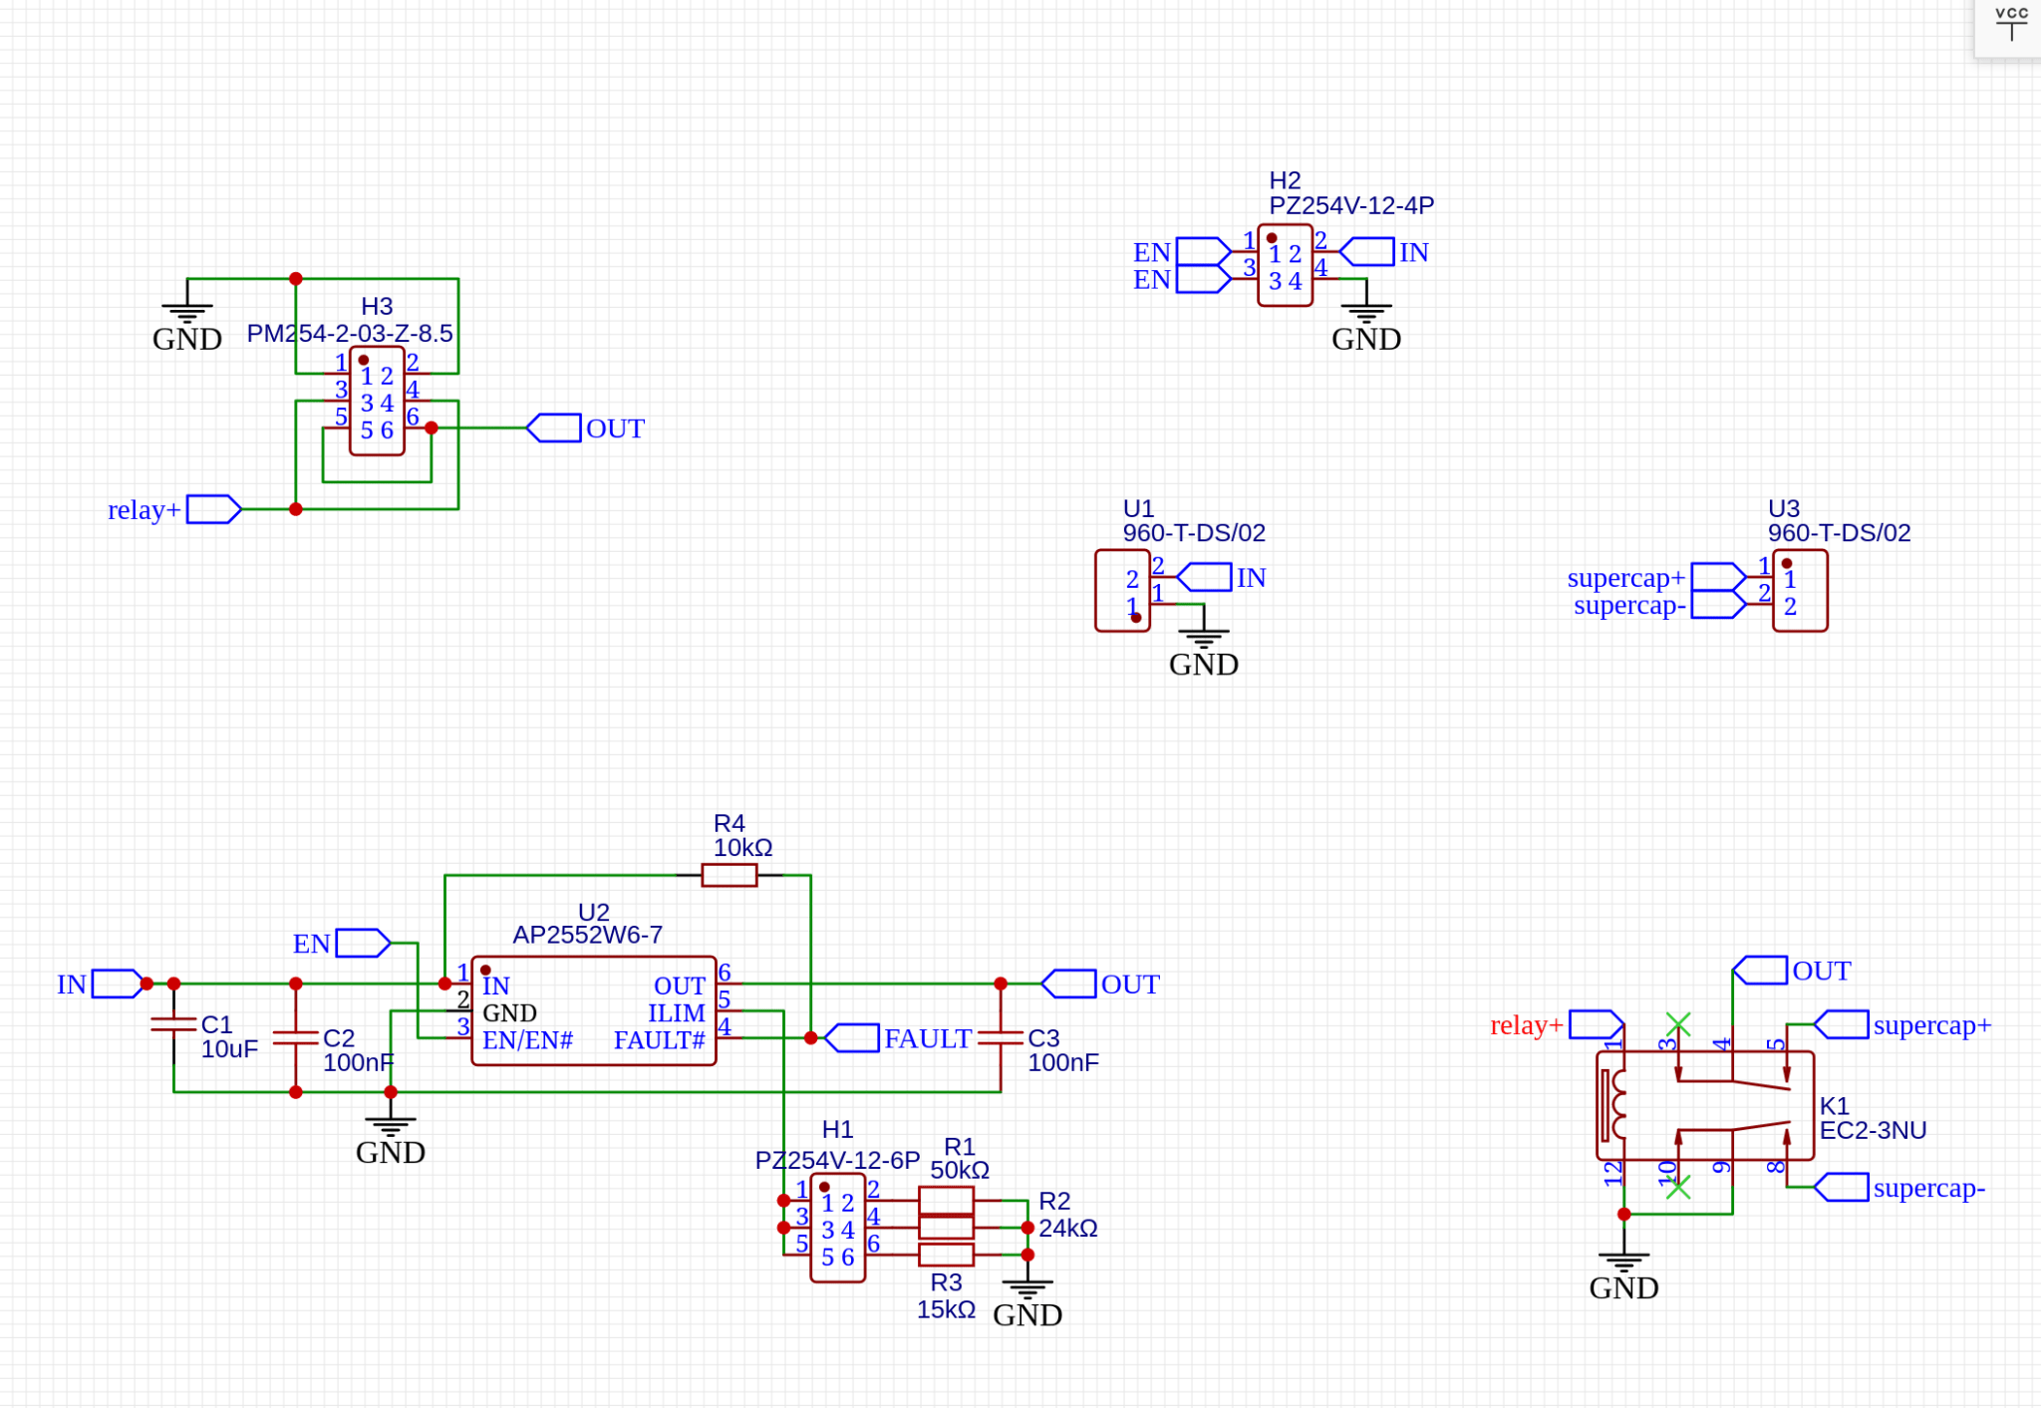Select the U2 AP2552W6-7 chip body
The image size is (2041, 1408).
[x=593, y=1010]
